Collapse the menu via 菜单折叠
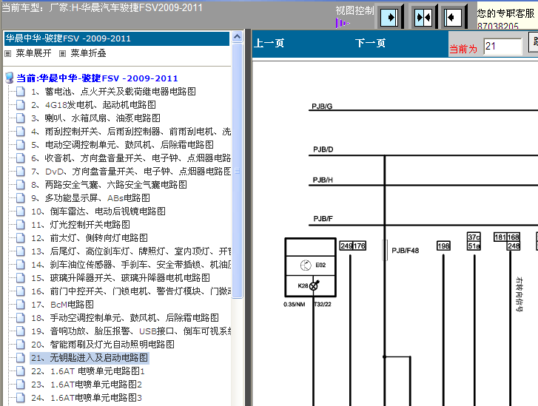This screenshot has width=538, height=406. 88,53
